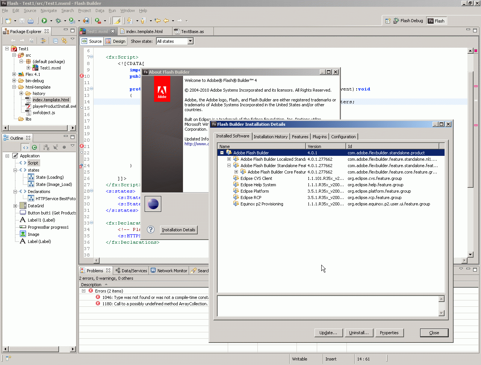
Task: Select Test1.mxml in Package Explorer
Action: coord(50,68)
